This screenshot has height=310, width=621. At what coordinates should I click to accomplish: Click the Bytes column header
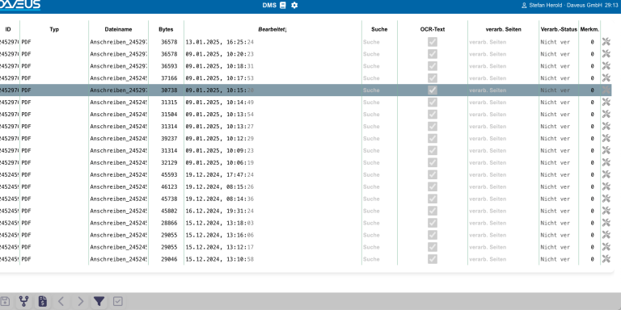(166, 29)
